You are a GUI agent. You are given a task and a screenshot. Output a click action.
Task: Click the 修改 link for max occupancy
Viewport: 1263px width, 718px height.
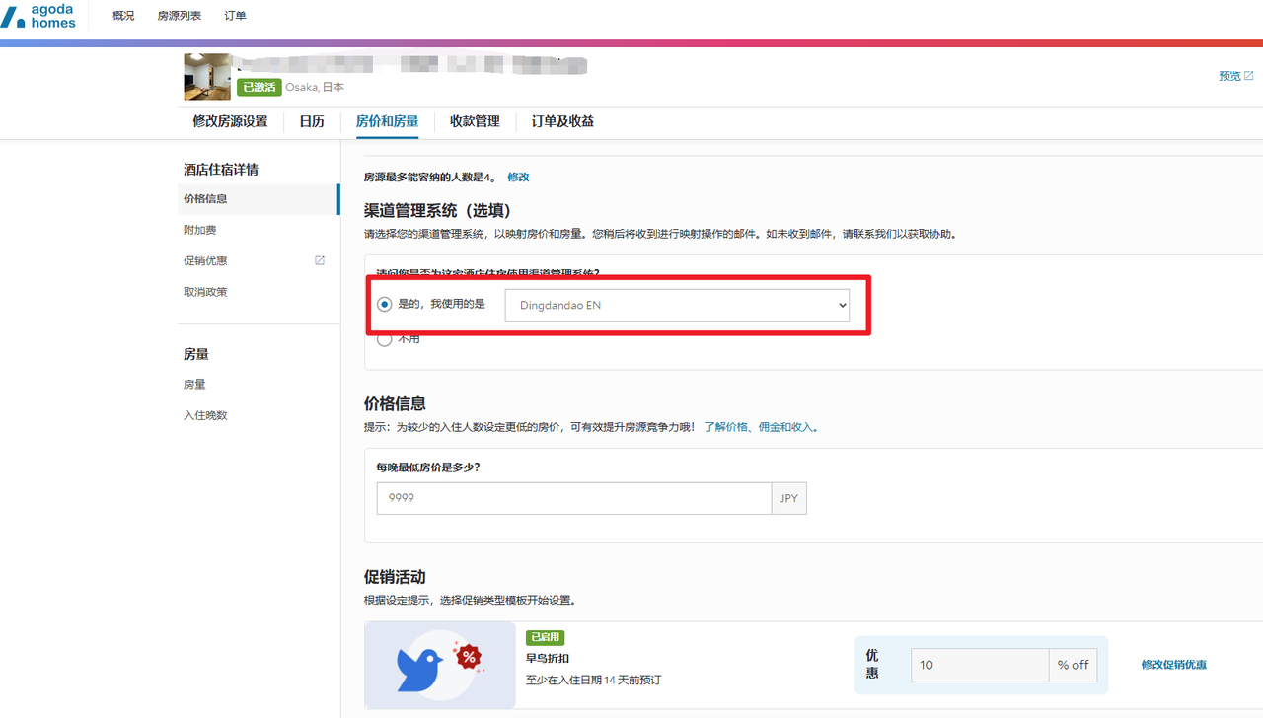[518, 178]
